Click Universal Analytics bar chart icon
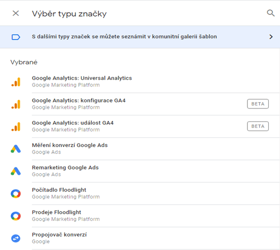280x250 pixels. (16, 82)
